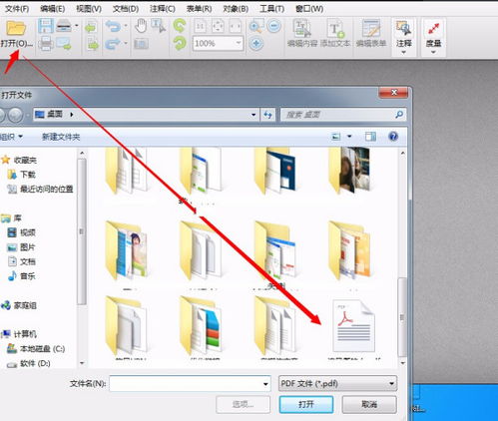Open the 工具(T) menu
The width and height of the screenshot is (498, 421).
[271, 9]
